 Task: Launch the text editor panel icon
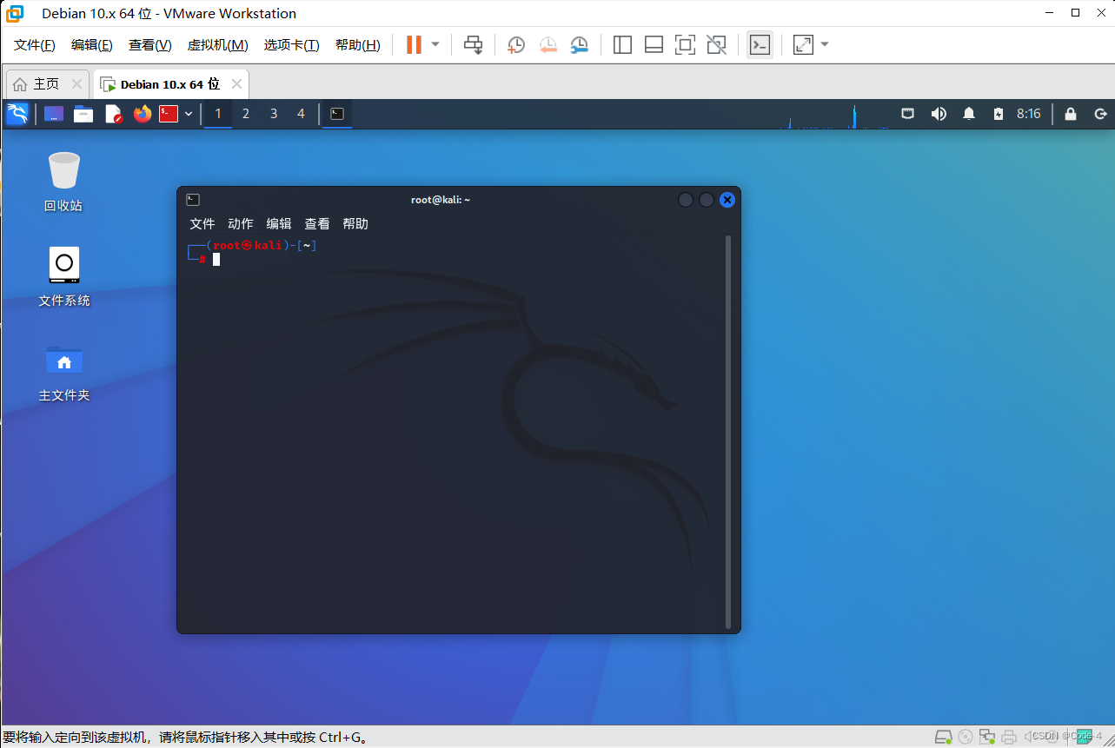coord(113,114)
